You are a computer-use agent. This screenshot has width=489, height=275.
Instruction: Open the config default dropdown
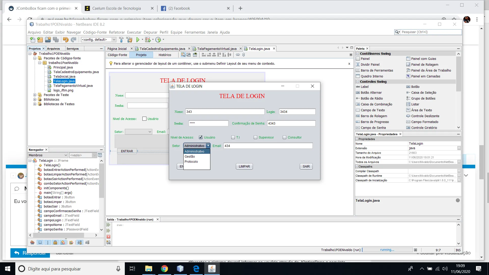(x=114, y=40)
